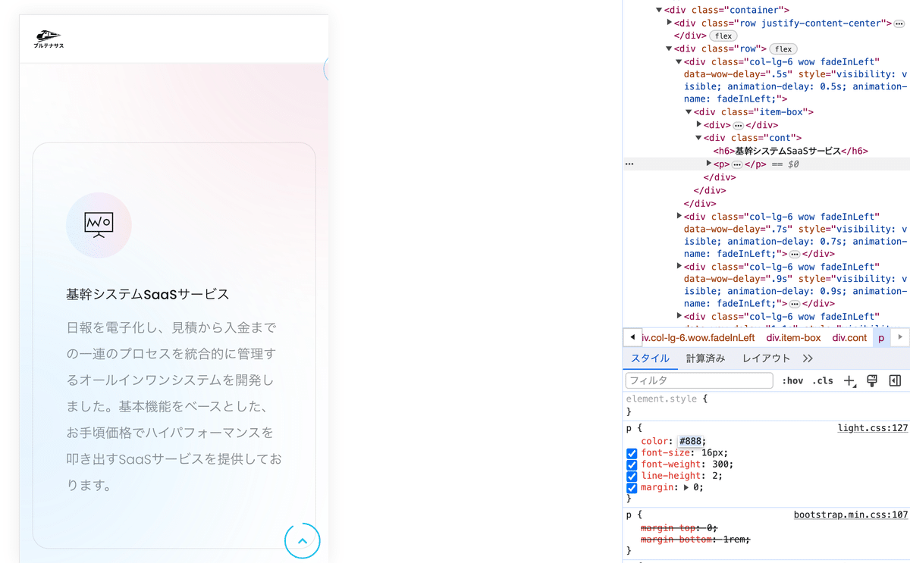Click the #888 color value

pos(690,442)
